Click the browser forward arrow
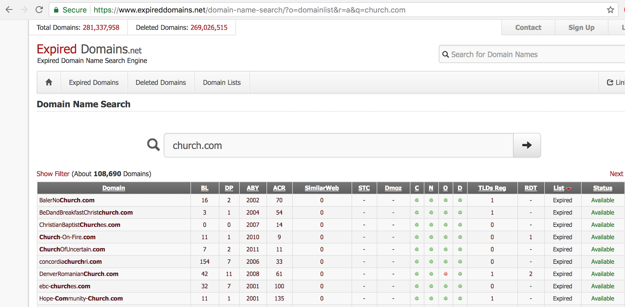This screenshot has width=625, height=307. coord(24,10)
